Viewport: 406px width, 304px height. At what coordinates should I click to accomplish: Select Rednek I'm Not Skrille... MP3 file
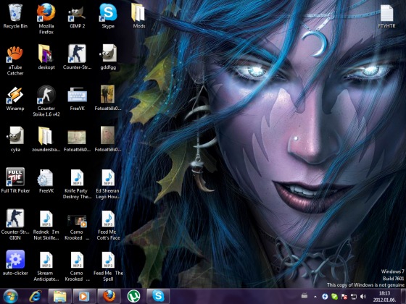(x=46, y=225)
